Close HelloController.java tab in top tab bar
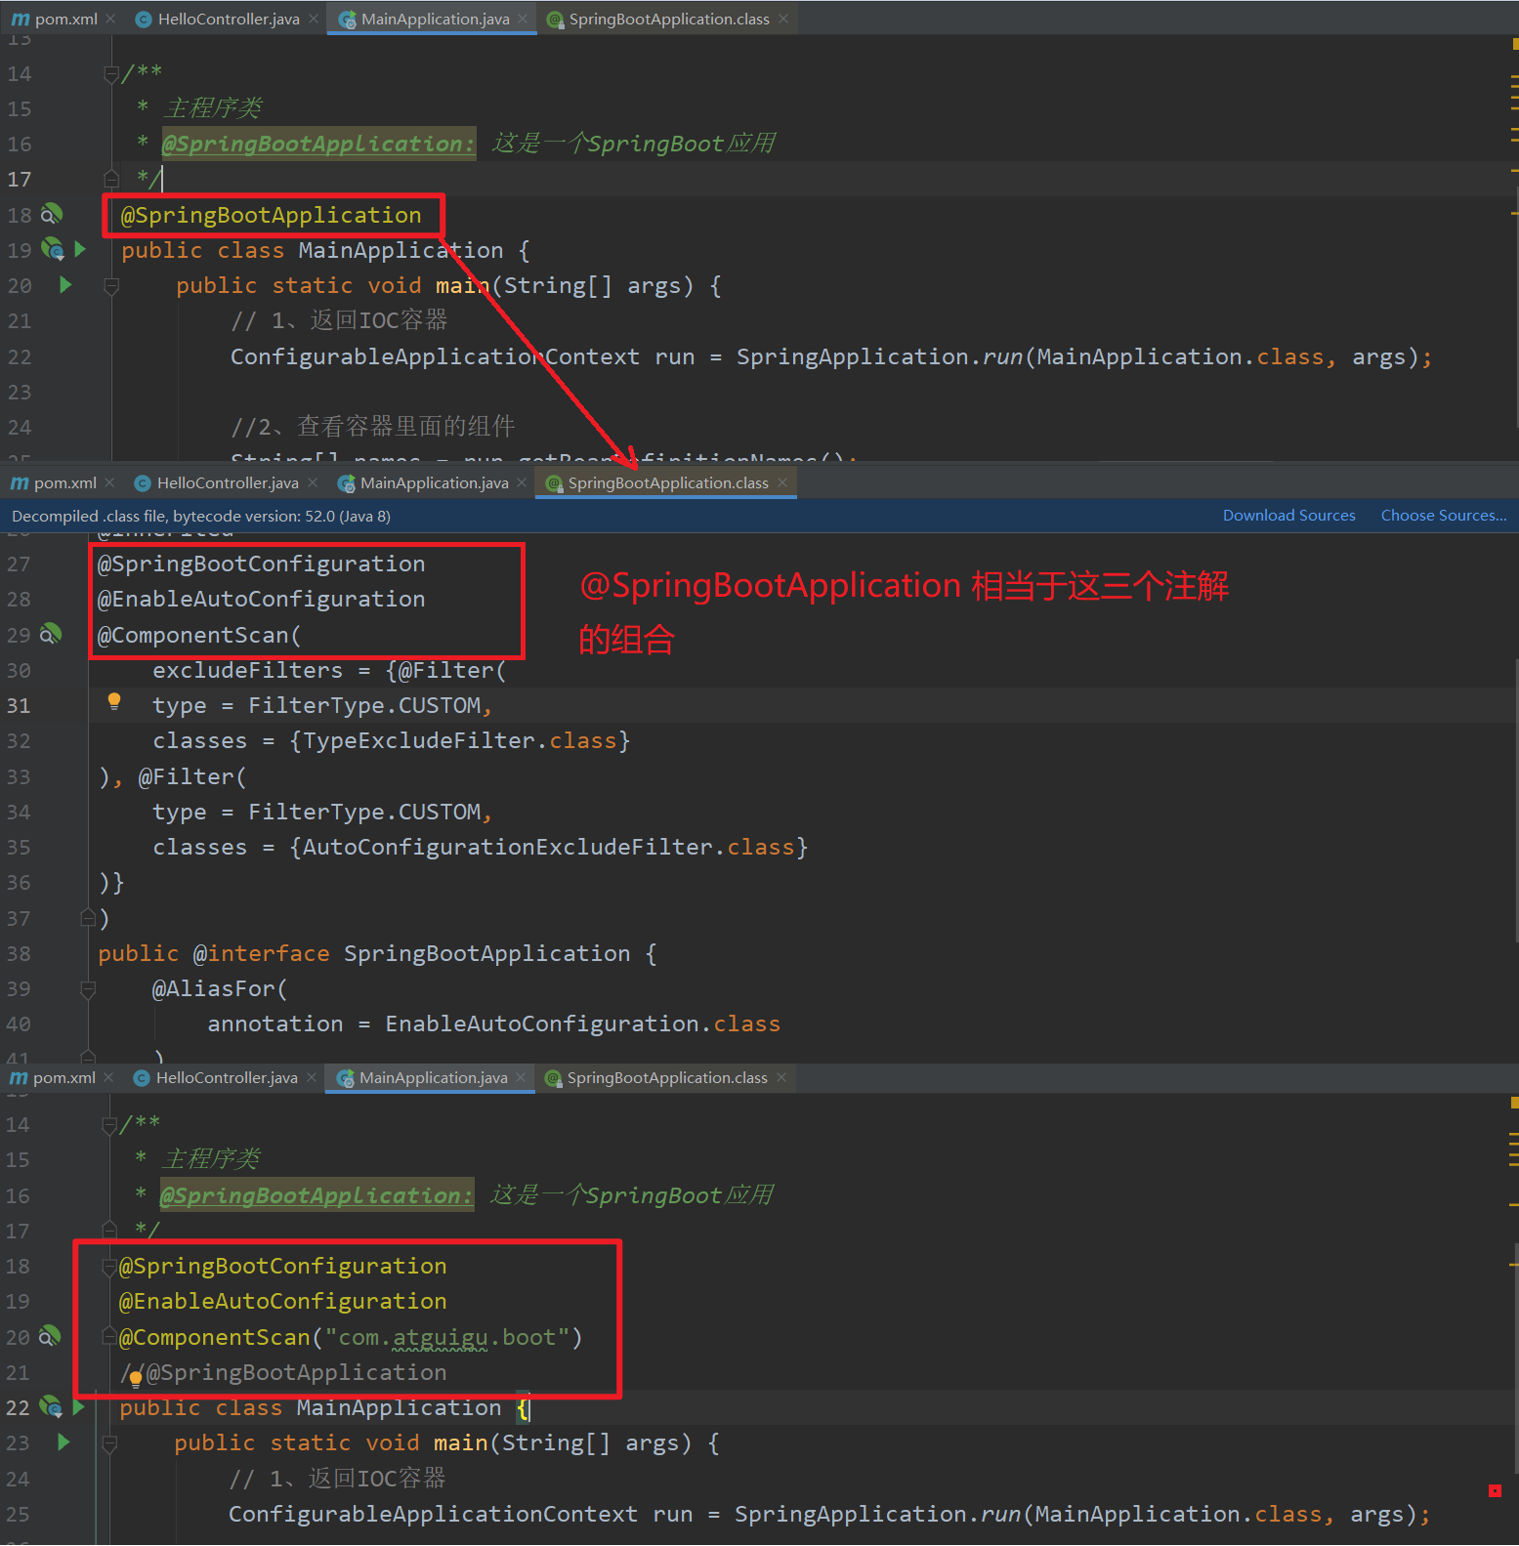Viewport: 1519px width, 1546px height. pos(313,19)
